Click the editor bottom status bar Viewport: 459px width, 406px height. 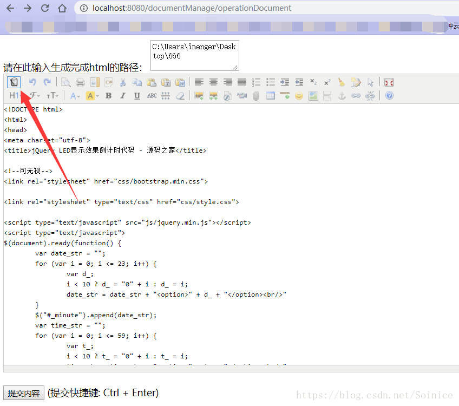[x=231, y=369]
